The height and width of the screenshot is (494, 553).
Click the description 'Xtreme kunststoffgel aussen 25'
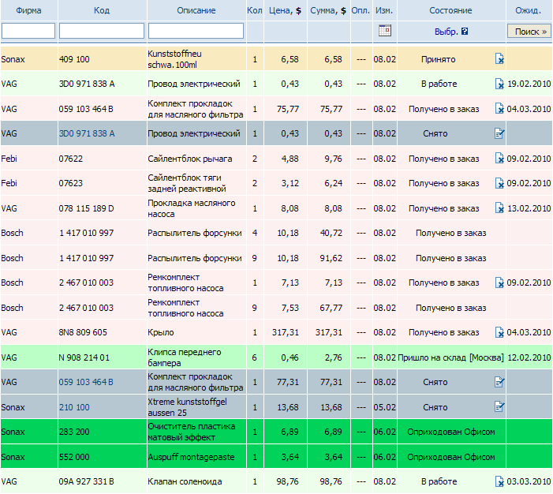(x=187, y=407)
